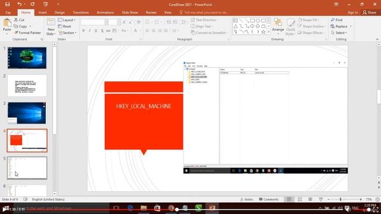
Task: Open the Arrange menu
Action: (x=278, y=26)
